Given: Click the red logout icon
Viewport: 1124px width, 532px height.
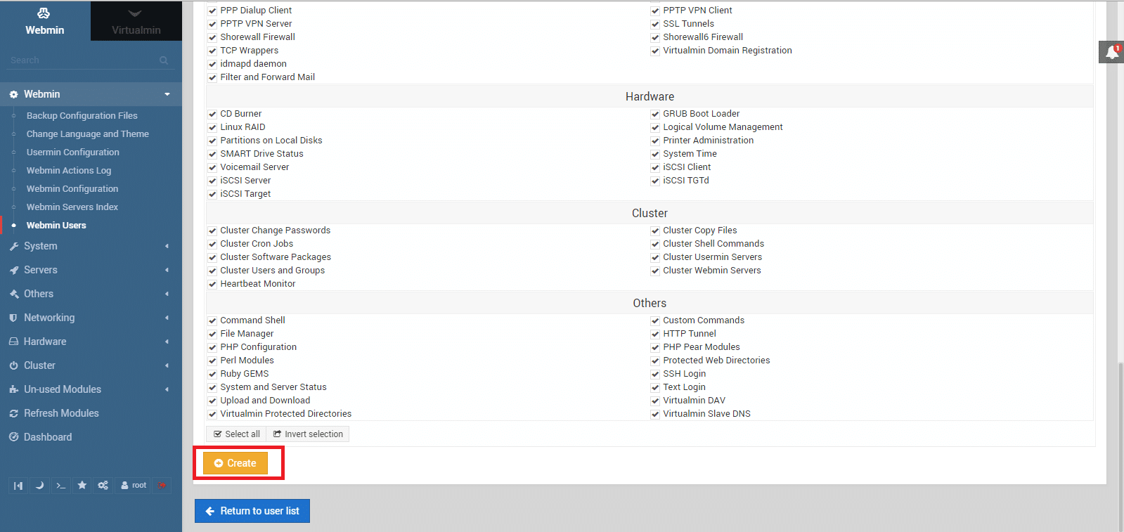Looking at the screenshot, I should coord(162,486).
